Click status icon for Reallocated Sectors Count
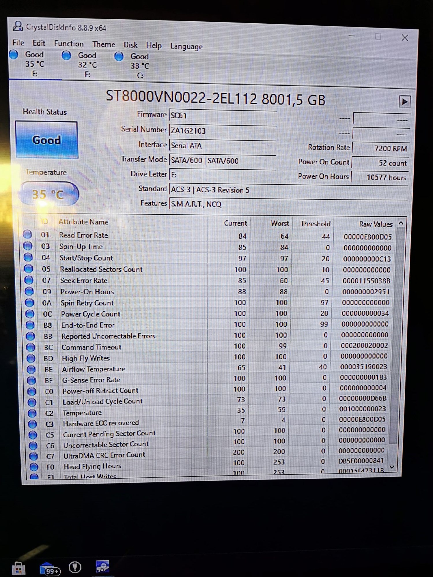This screenshot has width=433, height=577. click(28, 269)
